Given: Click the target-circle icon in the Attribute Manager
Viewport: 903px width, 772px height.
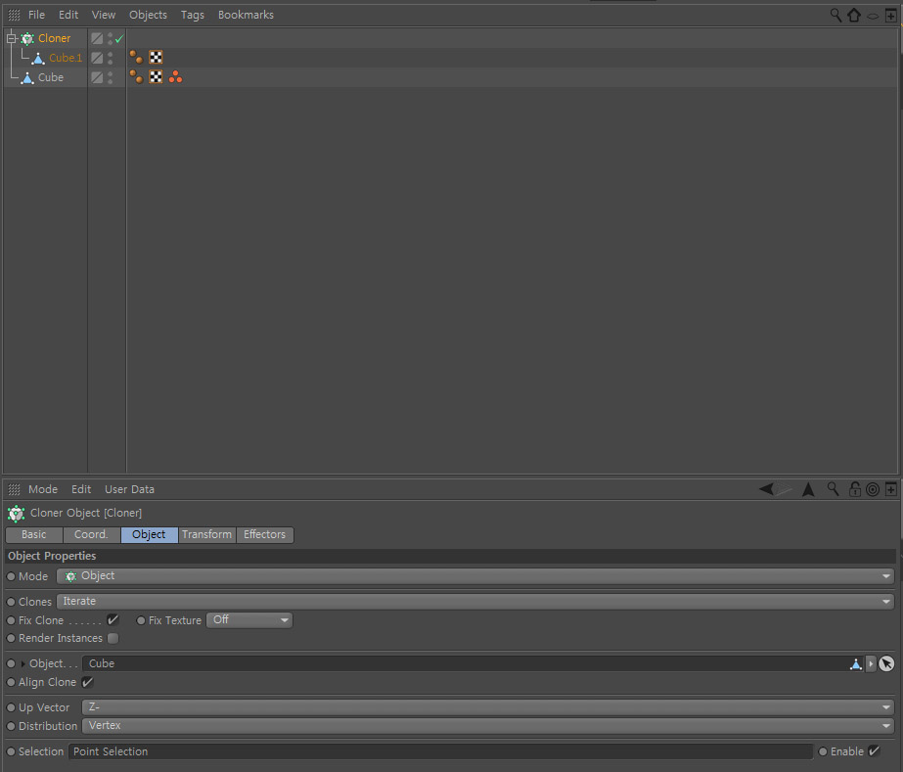Looking at the screenshot, I should coord(873,489).
